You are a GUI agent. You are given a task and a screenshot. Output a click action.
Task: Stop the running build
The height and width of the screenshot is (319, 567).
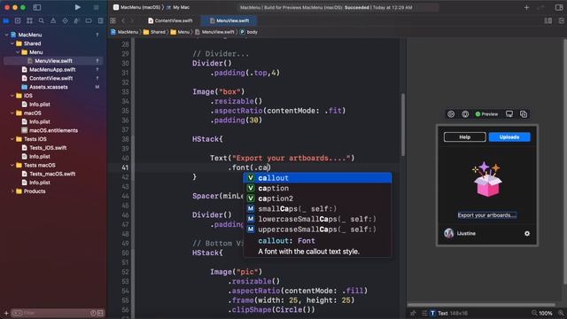point(96,7)
